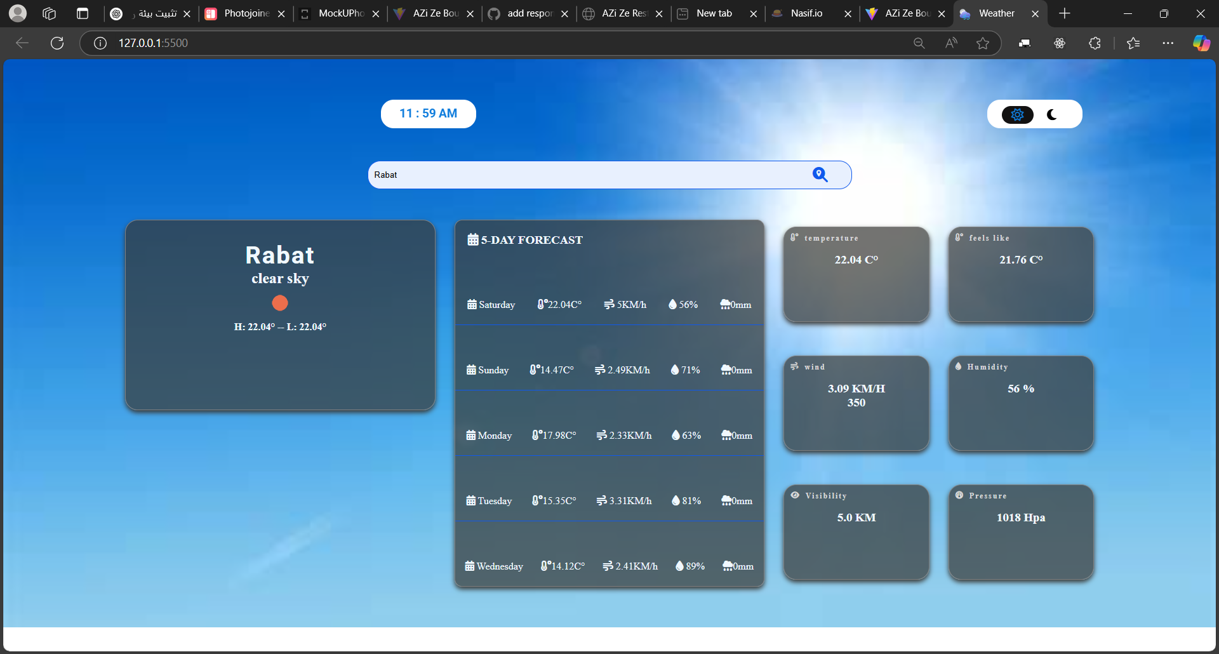Image resolution: width=1219 pixels, height=654 pixels.
Task: Select the Saturday forecast row
Action: click(x=609, y=305)
